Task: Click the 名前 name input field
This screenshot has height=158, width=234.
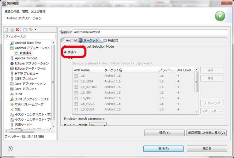Action: [x=150, y=32]
